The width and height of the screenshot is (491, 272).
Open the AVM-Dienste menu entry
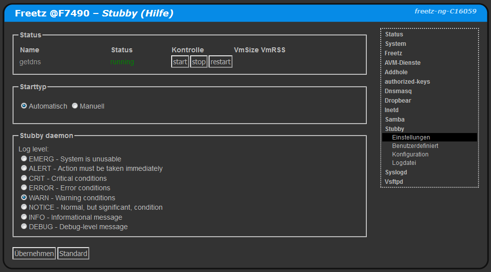pyautogui.click(x=402, y=63)
